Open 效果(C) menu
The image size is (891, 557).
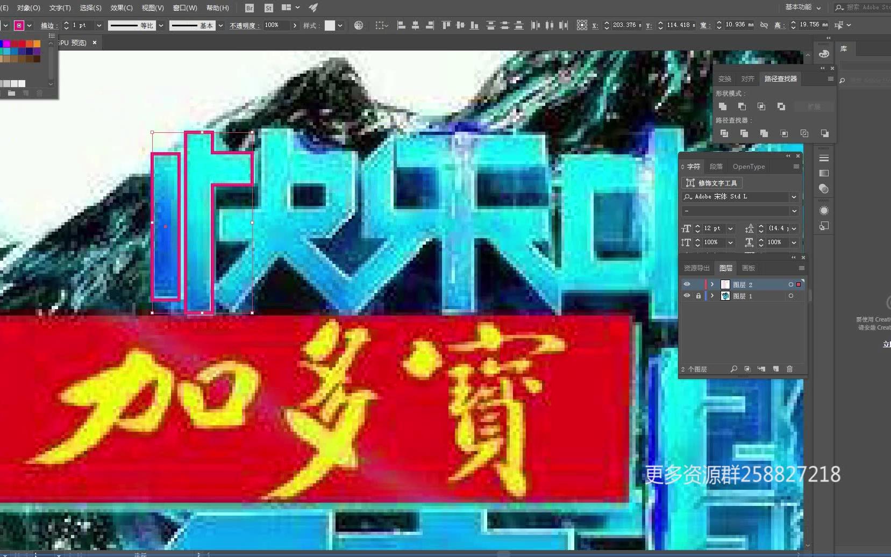(122, 8)
